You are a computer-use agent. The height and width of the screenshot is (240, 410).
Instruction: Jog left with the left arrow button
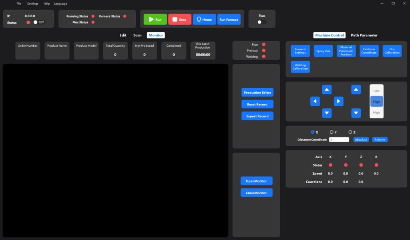(315, 101)
